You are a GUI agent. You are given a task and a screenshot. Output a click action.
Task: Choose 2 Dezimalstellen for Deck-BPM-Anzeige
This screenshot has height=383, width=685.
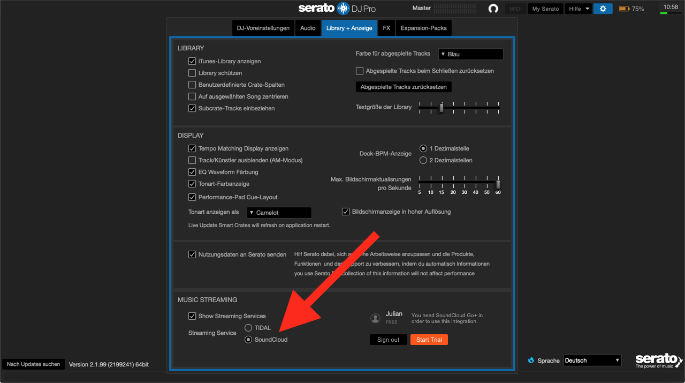[423, 160]
